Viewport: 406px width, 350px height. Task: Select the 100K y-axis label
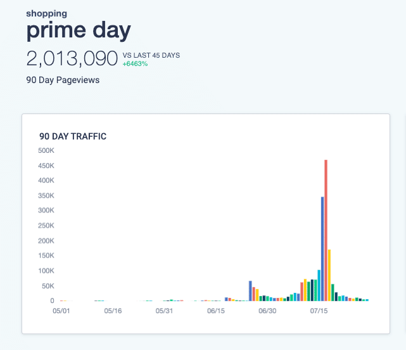coord(46,271)
